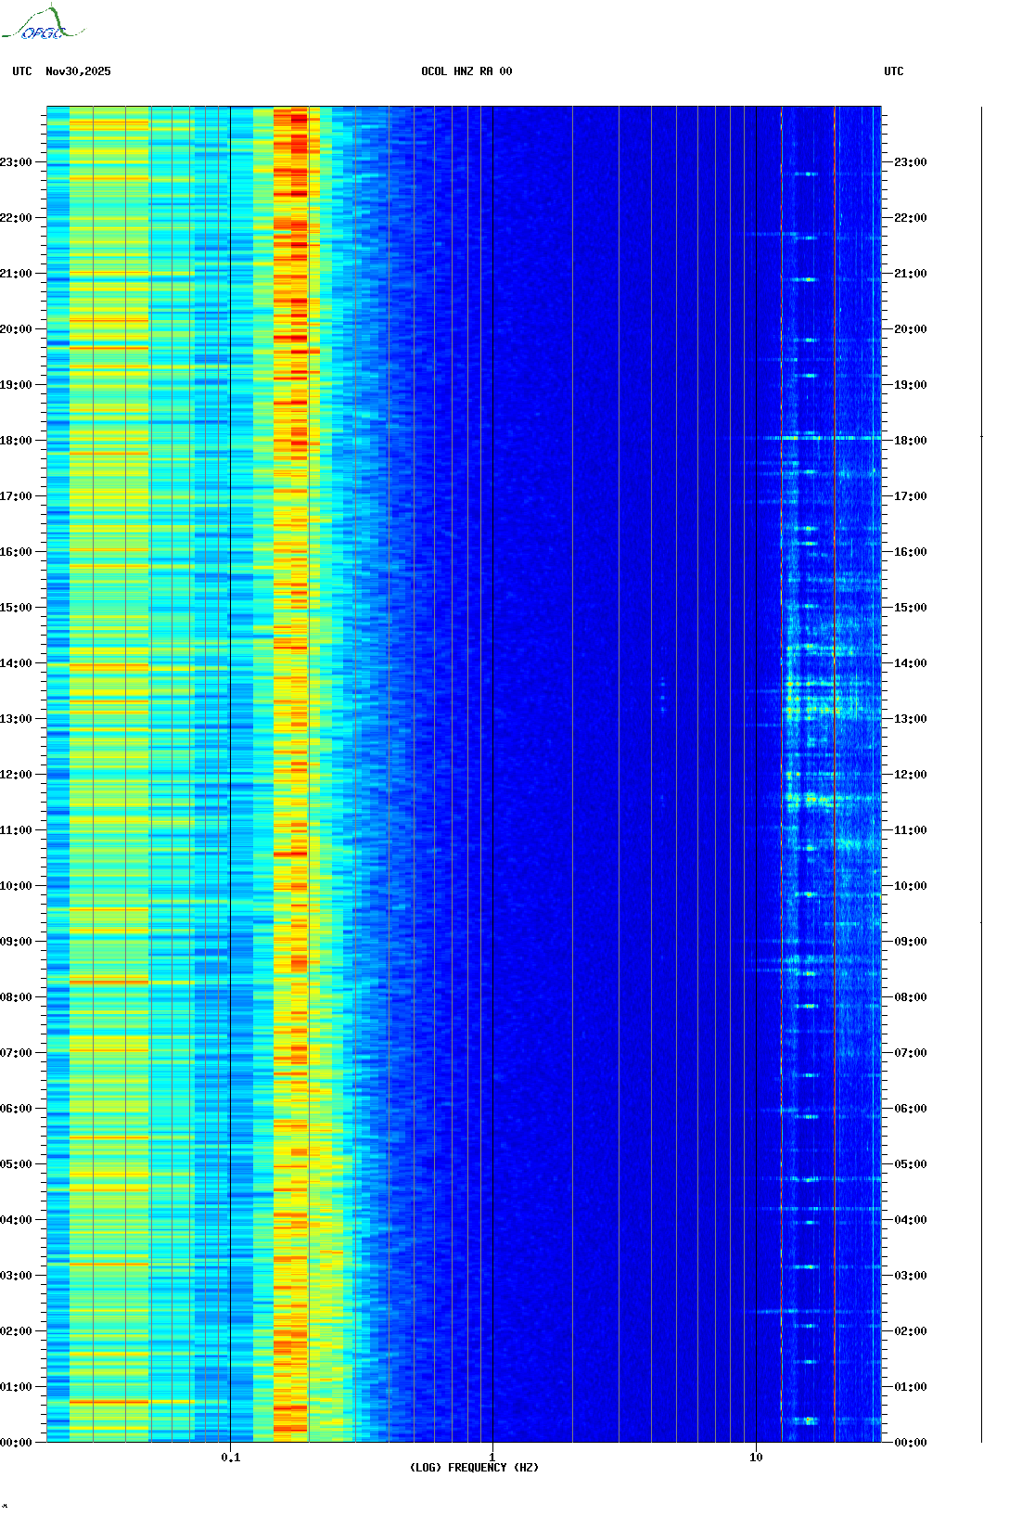
Task: Click the left 23:00 time tick label
Action: coord(16,162)
